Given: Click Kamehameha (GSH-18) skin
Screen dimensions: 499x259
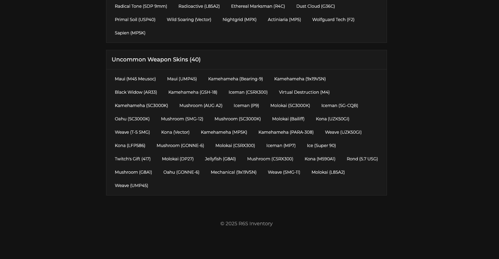Looking at the screenshot, I should (193, 93).
